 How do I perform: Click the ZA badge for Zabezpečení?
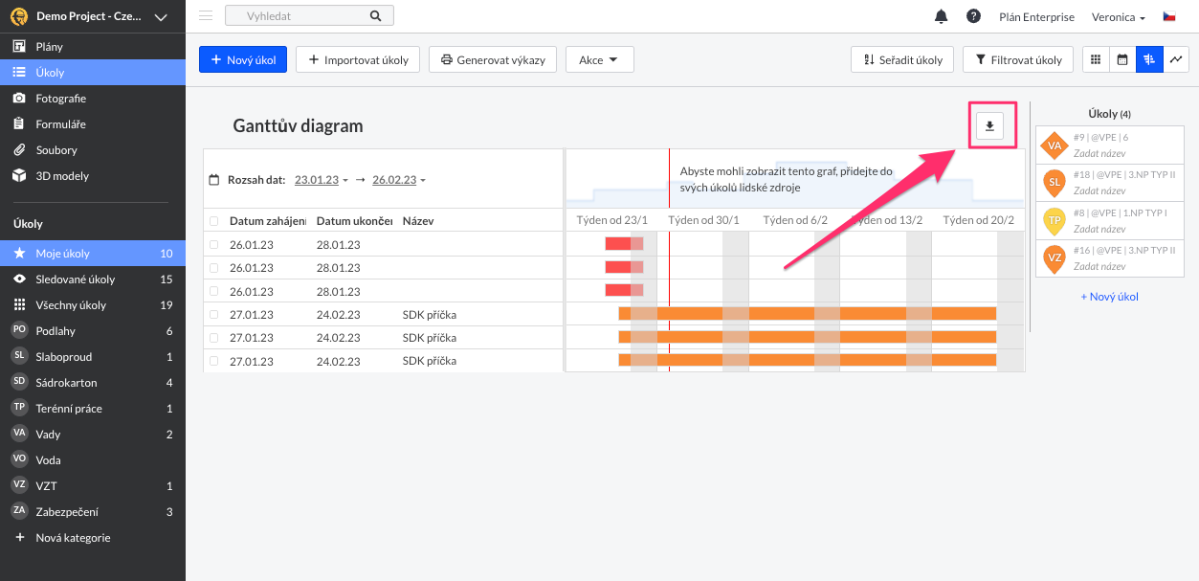(x=18, y=511)
